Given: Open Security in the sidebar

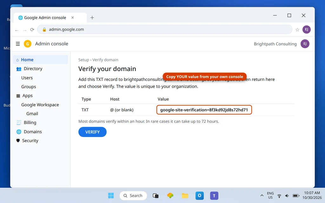Looking at the screenshot, I should (40, 141).
